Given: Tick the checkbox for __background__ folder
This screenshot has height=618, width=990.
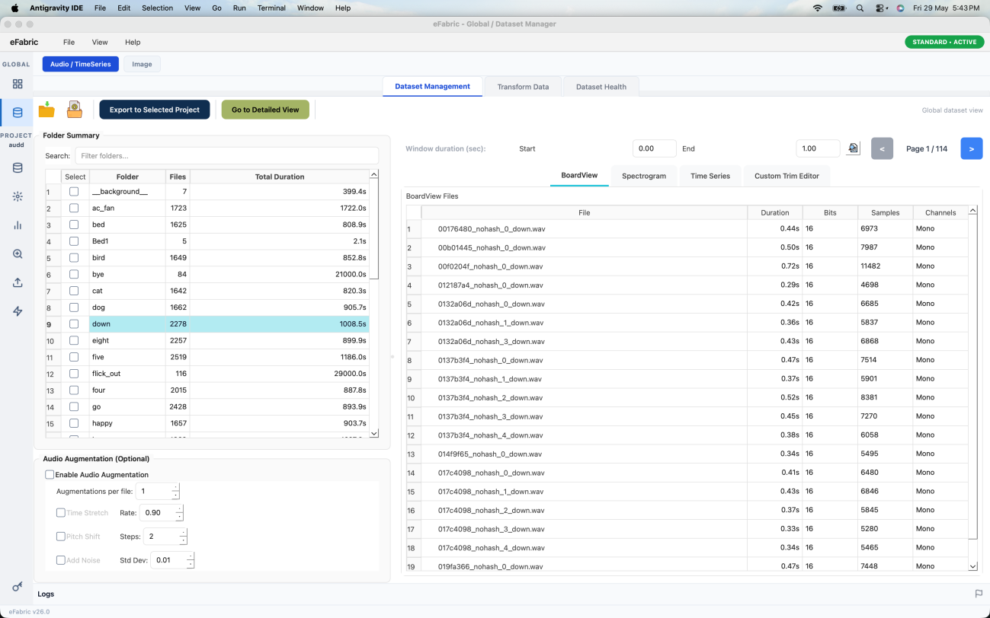Looking at the screenshot, I should [x=74, y=192].
